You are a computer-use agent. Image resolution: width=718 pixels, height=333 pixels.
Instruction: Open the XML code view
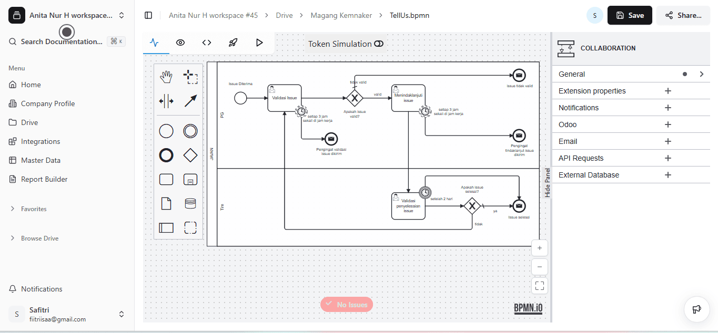click(x=207, y=43)
